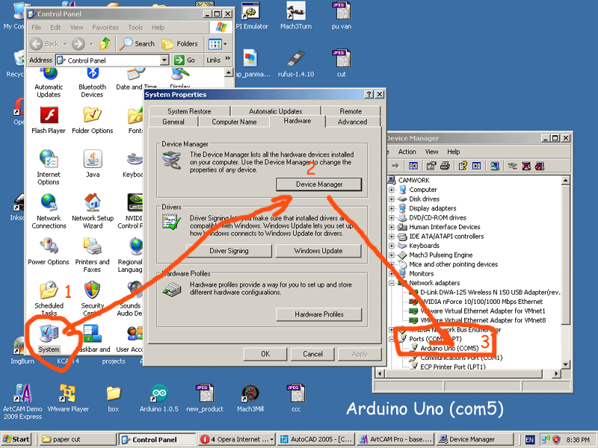Switch to the Remote tab

[351, 111]
